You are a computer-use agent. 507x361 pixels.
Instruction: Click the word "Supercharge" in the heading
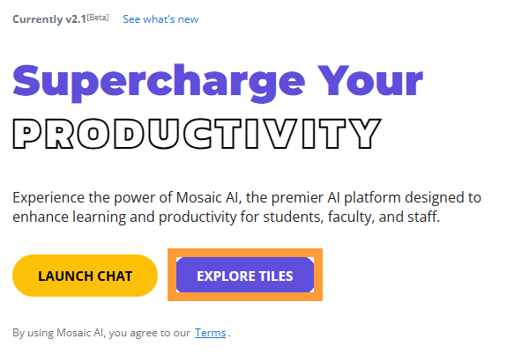tap(159, 83)
